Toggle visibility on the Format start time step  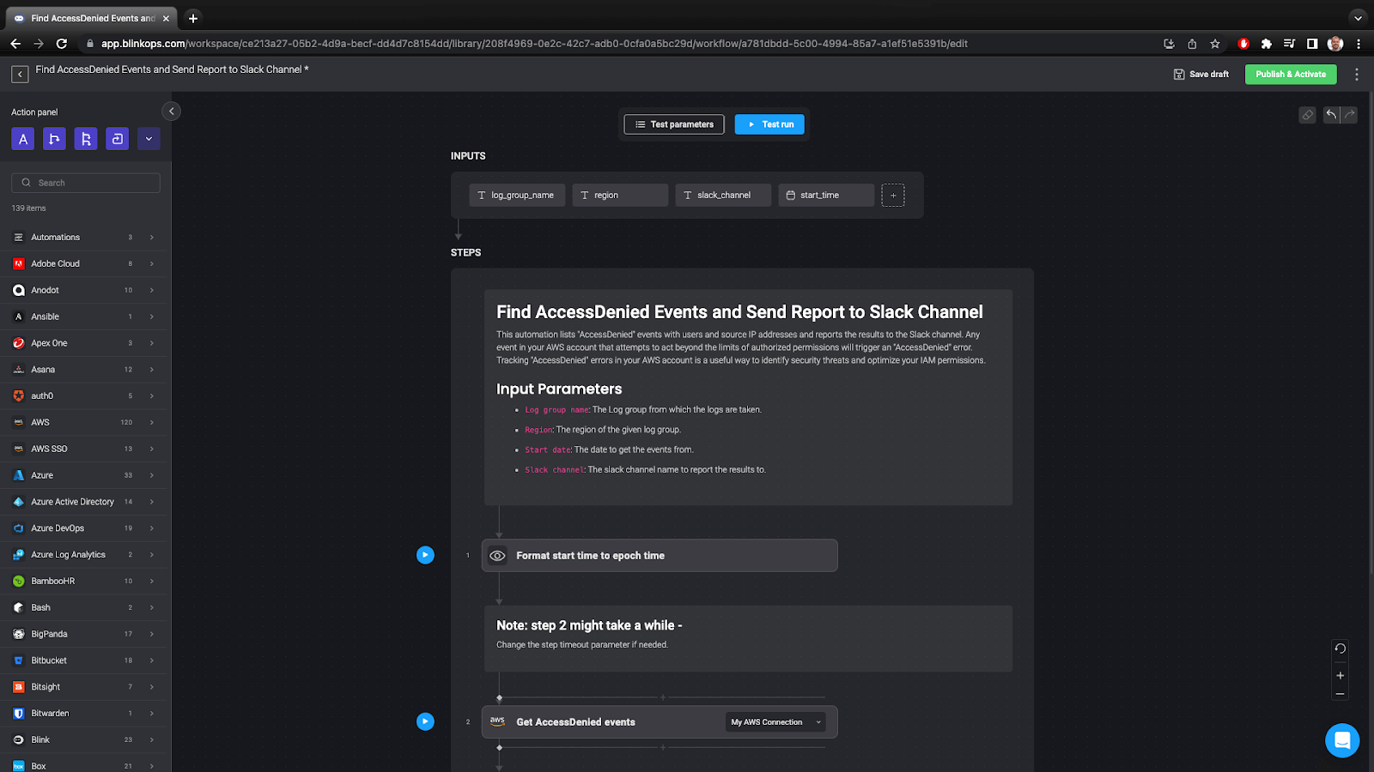coord(497,555)
